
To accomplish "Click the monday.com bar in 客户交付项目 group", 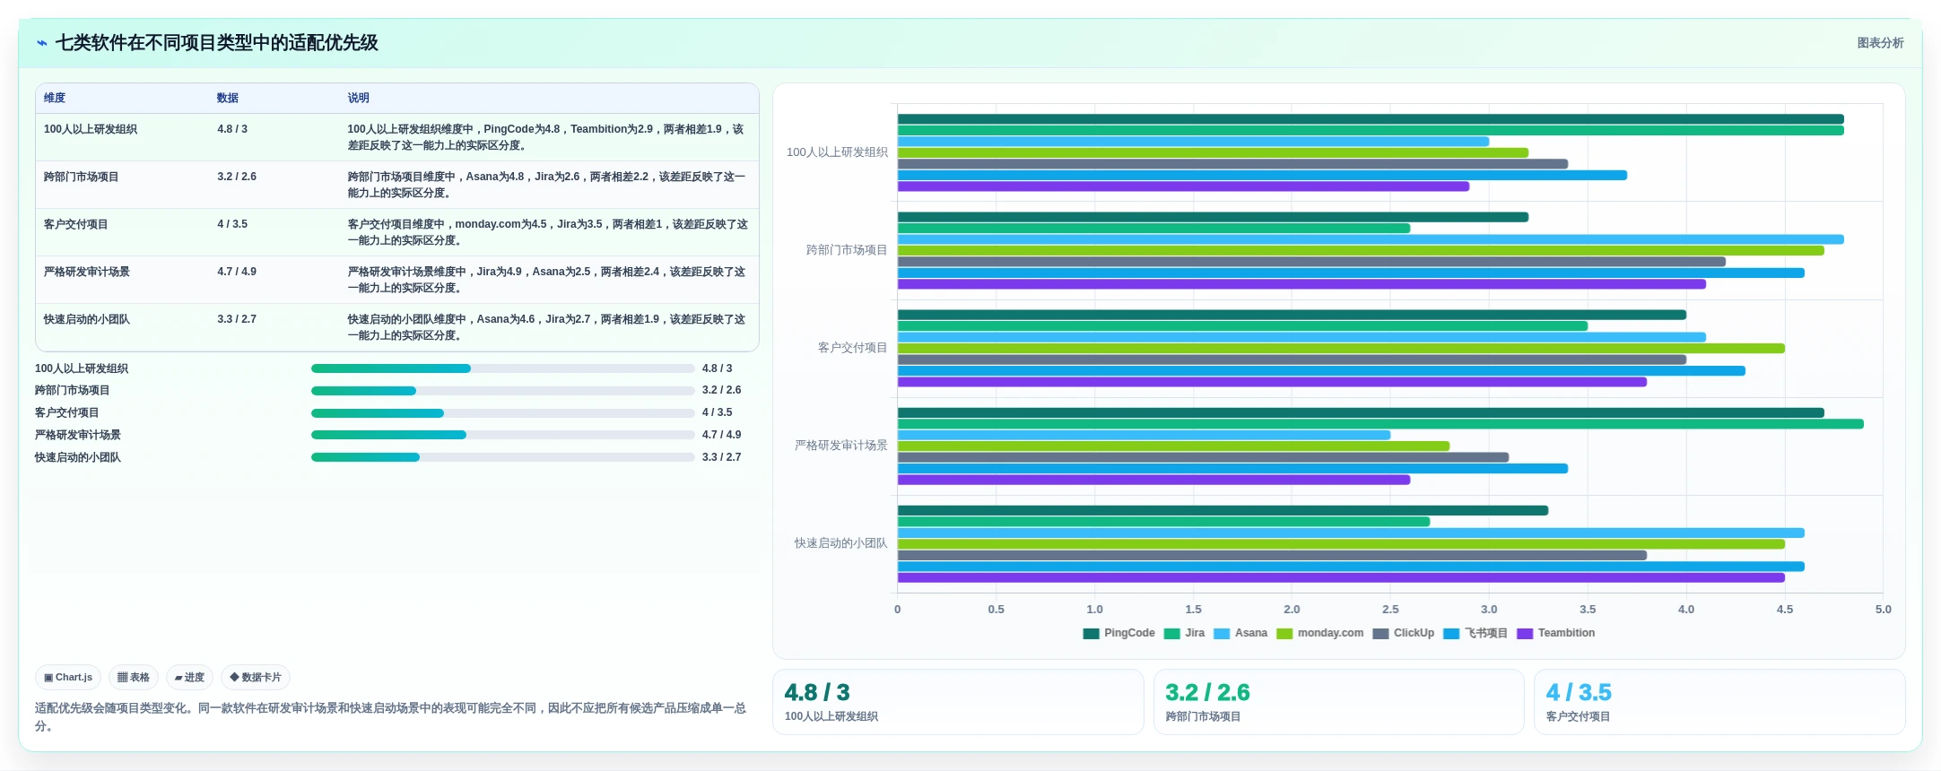I will pos(1341,349).
